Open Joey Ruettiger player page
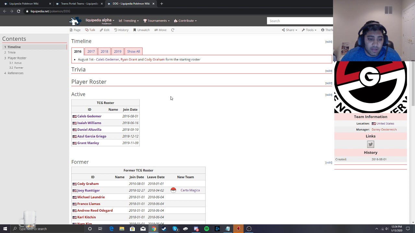The width and height of the screenshot is (415, 233). click(x=88, y=191)
